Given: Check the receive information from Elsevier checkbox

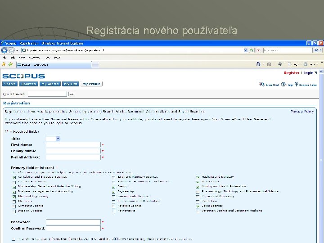Looking at the screenshot, I should pos(13,239).
